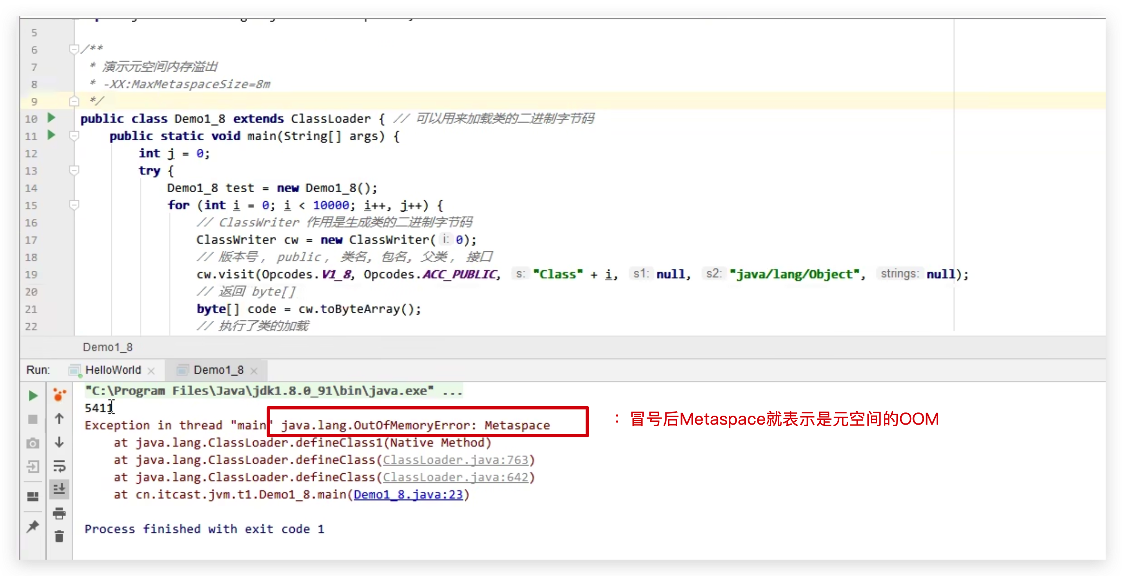The image size is (1122, 576).
Task: Restore run window layout
Action: tap(33, 496)
